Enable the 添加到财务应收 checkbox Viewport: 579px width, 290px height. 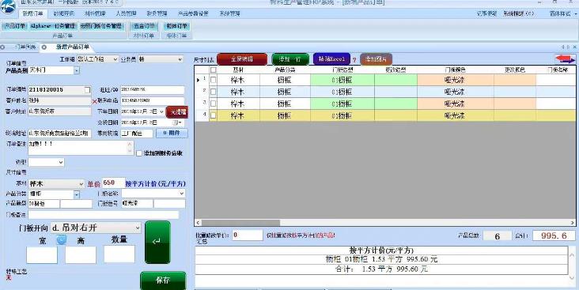coord(139,153)
